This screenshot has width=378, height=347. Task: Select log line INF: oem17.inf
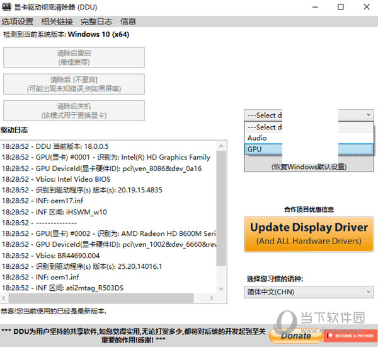42,201
